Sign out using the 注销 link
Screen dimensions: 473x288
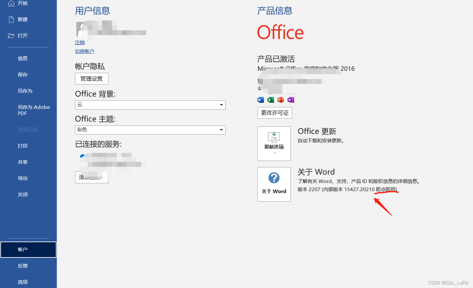pyautogui.click(x=80, y=43)
